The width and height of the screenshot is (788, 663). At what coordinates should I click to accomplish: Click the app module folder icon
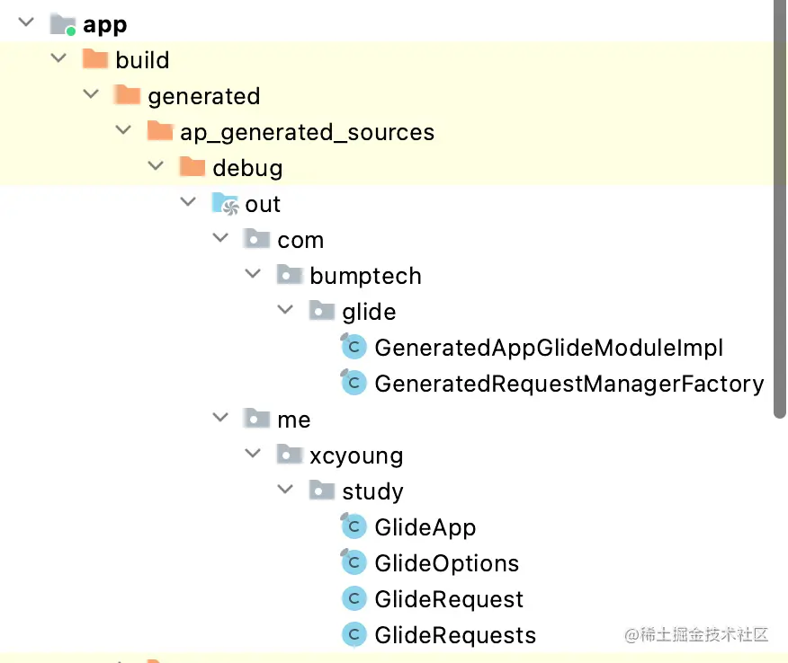(63, 24)
